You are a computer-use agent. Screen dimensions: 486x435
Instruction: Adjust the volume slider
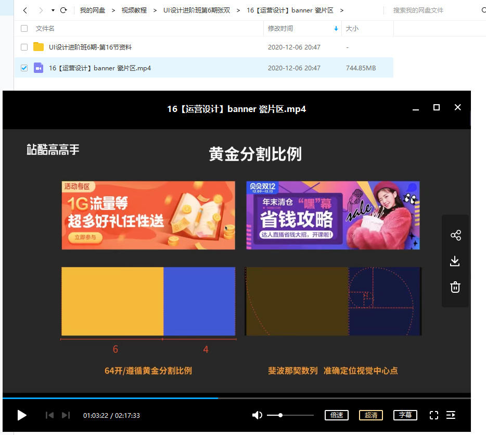pyautogui.click(x=290, y=415)
